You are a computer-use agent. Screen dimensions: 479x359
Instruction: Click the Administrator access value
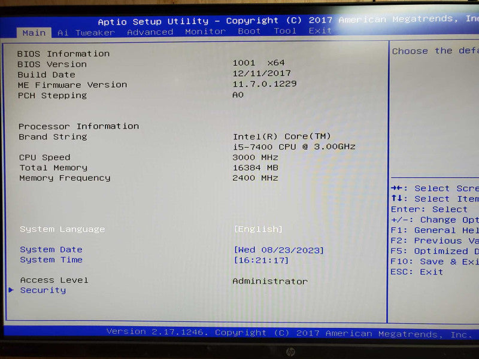270,281
